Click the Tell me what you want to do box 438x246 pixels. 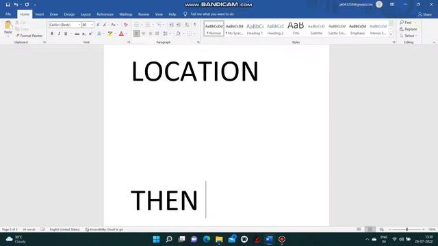tap(212, 14)
